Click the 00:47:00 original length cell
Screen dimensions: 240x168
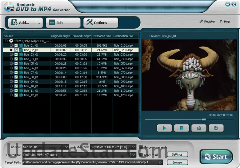60,77
